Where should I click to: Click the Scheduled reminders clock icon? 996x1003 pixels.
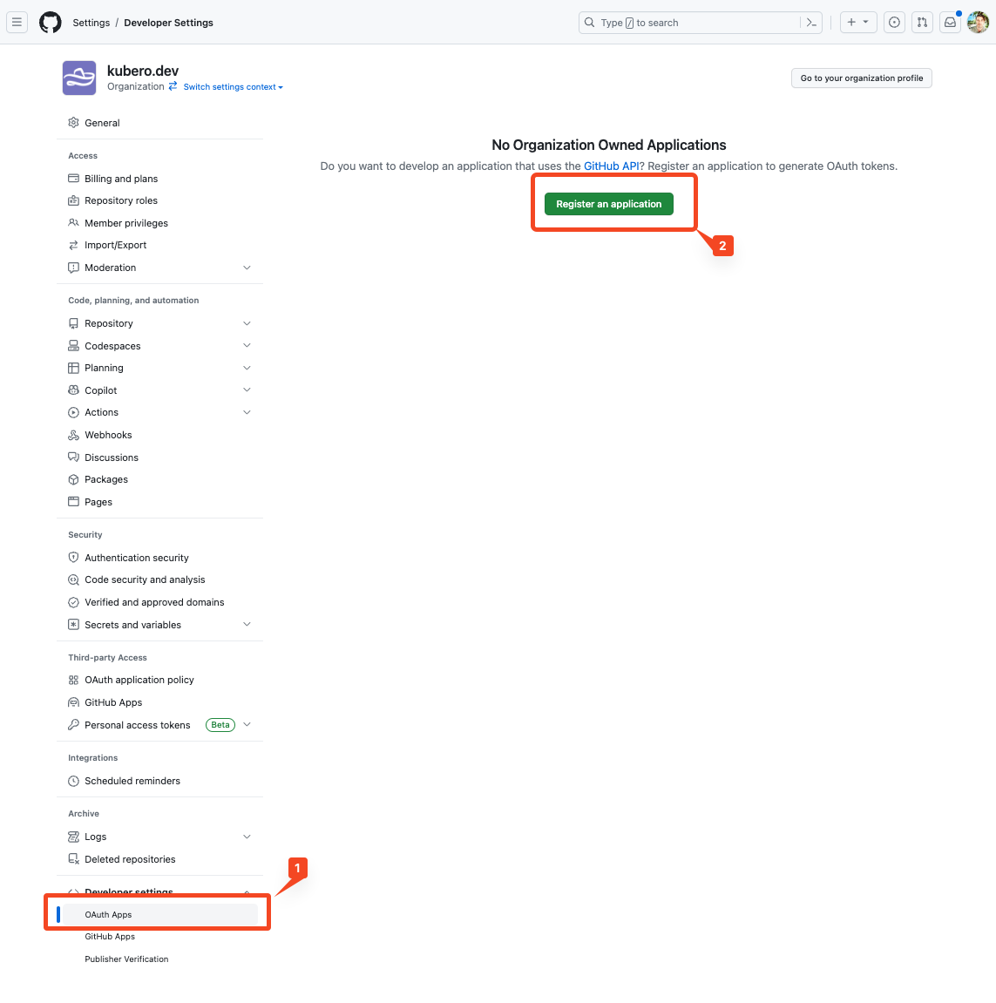coord(73,781)
